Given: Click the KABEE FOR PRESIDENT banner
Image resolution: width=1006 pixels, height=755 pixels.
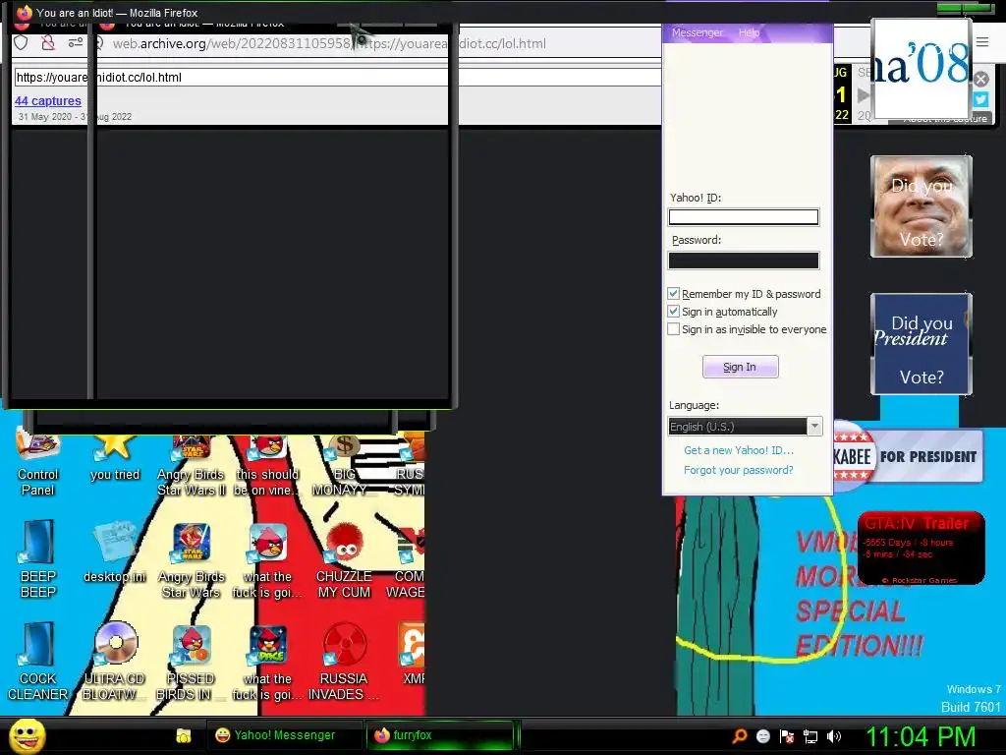Looking at the screenshot, I should [908, 456].
